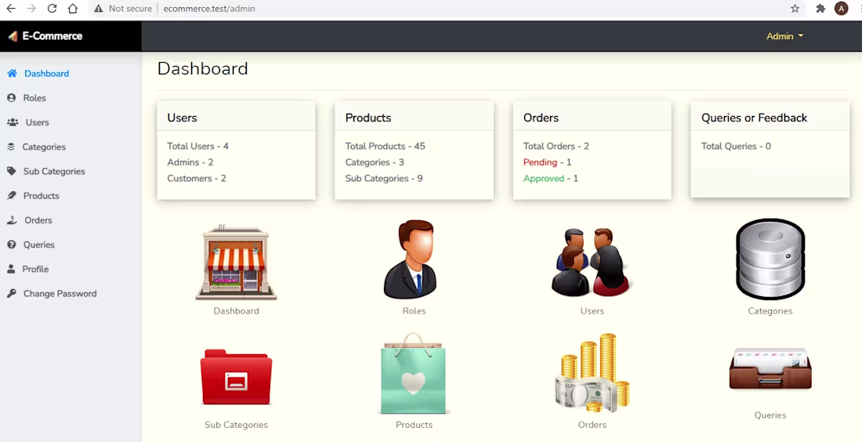Click the address bar URL ecommerce.test/admin

pos(209,9)
